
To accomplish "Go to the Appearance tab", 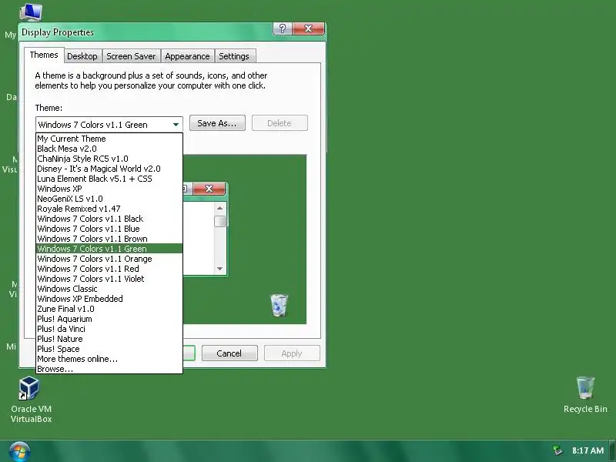I will coord(187,56).
